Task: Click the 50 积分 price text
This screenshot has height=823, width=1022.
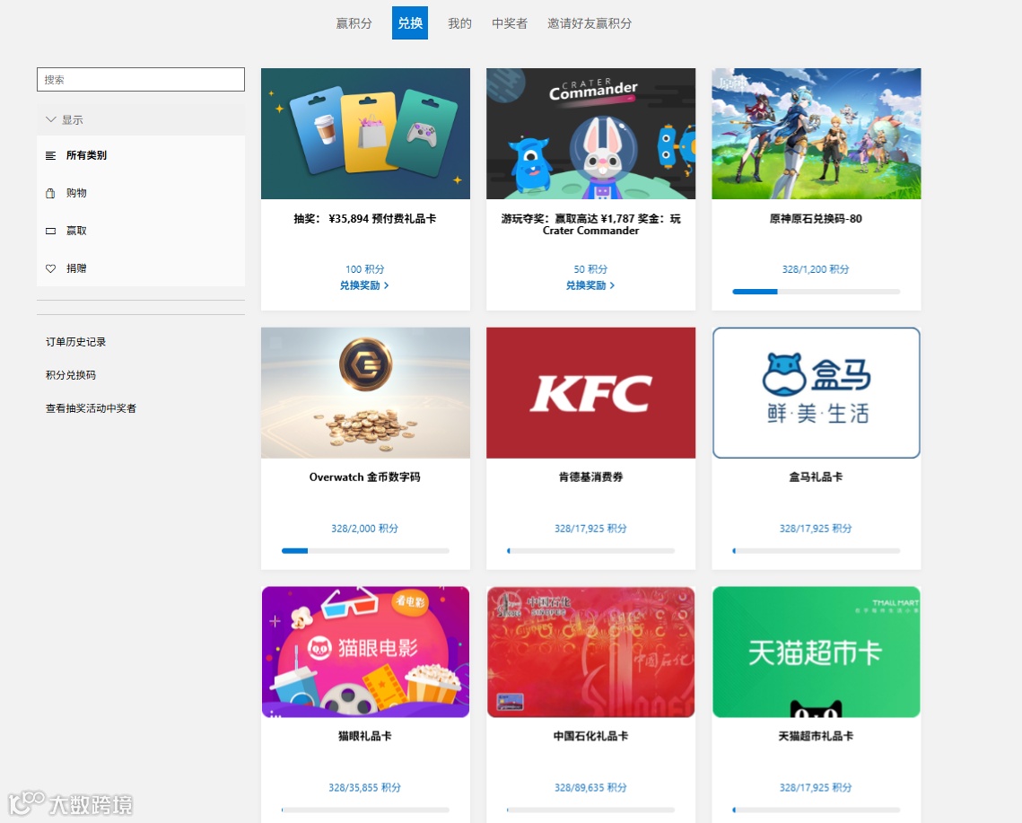Action: click(x=590, y=269)
